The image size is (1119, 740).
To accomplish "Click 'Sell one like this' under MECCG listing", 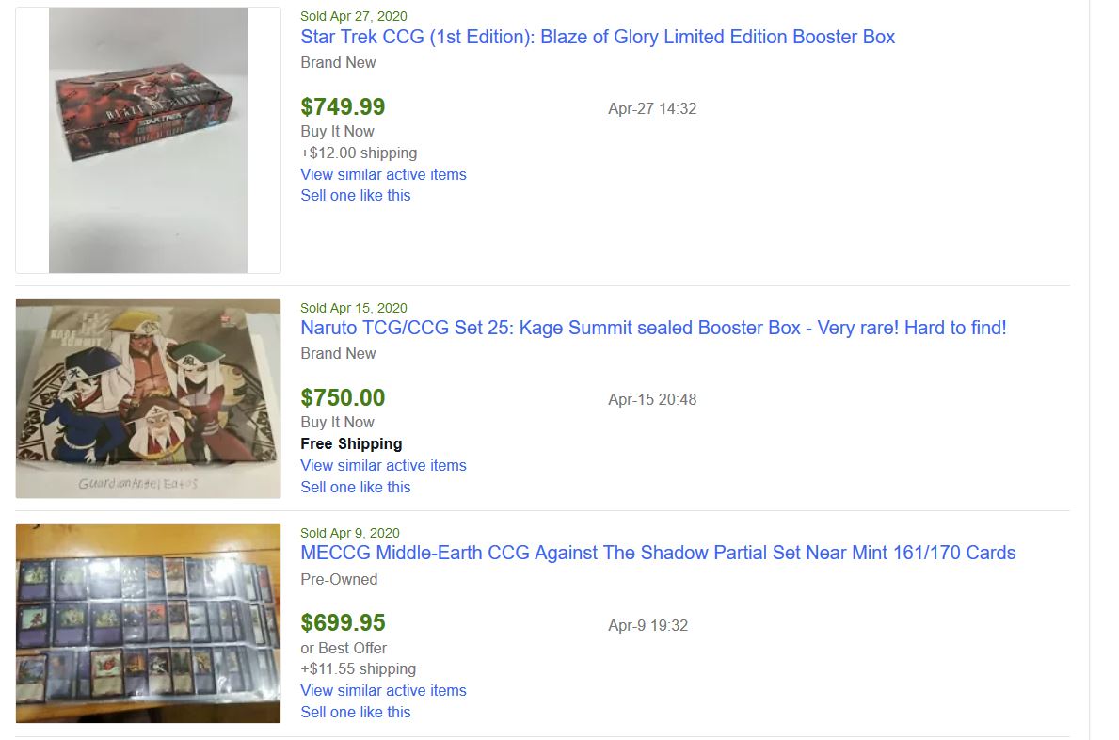I will click(356, 713).
